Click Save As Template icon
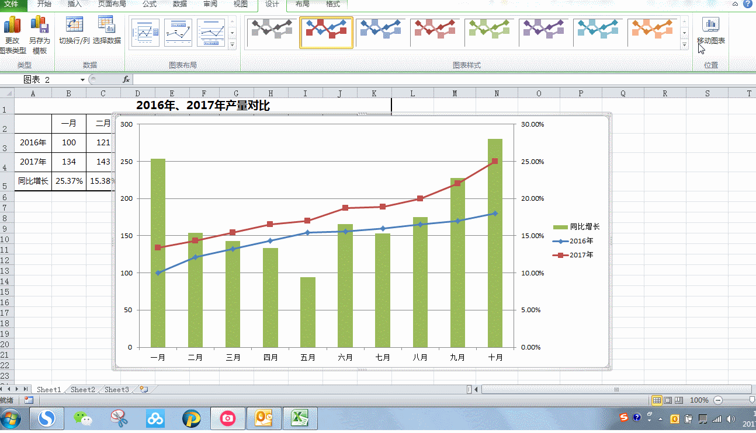This screenshot has width=756, height=433. click(39, 26)
